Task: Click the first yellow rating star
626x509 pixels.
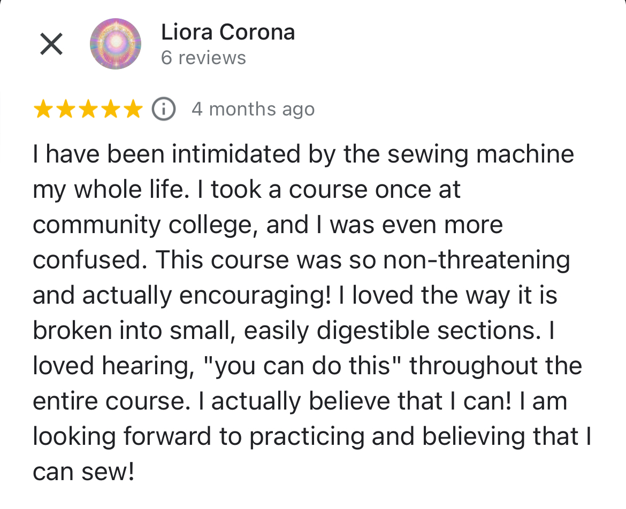Action: point(43,109)
